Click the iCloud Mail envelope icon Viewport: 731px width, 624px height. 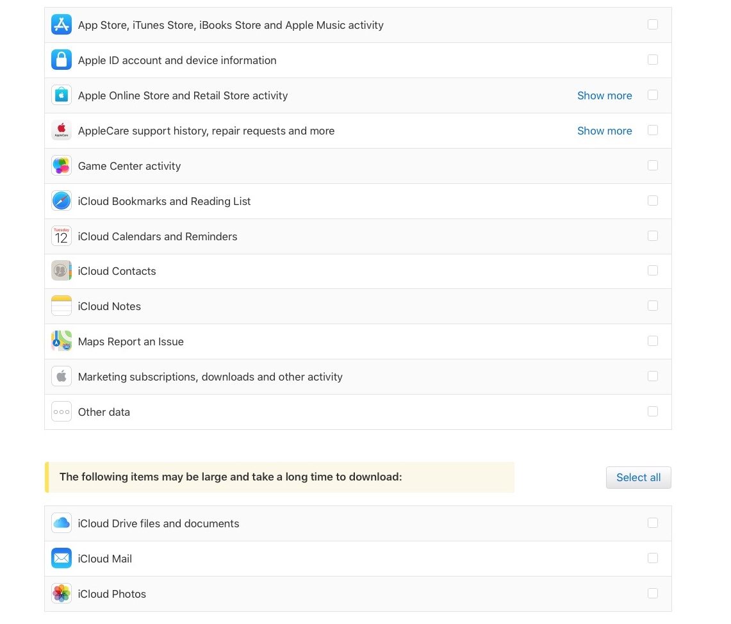pyautogui.click(x=62, y=559)
